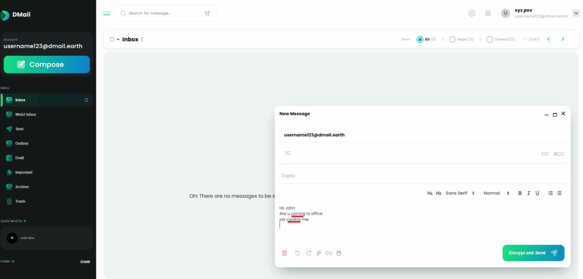Image resolution: width=583 pixels, height=279 pixels.
Task: Click the Create folder link
Action: (85, 261)
